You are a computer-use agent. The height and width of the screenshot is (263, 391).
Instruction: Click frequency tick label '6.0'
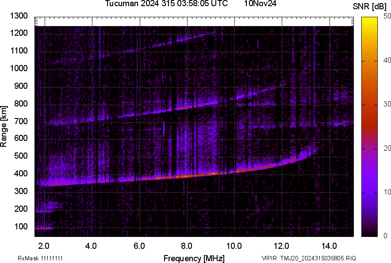coord(139,246)
